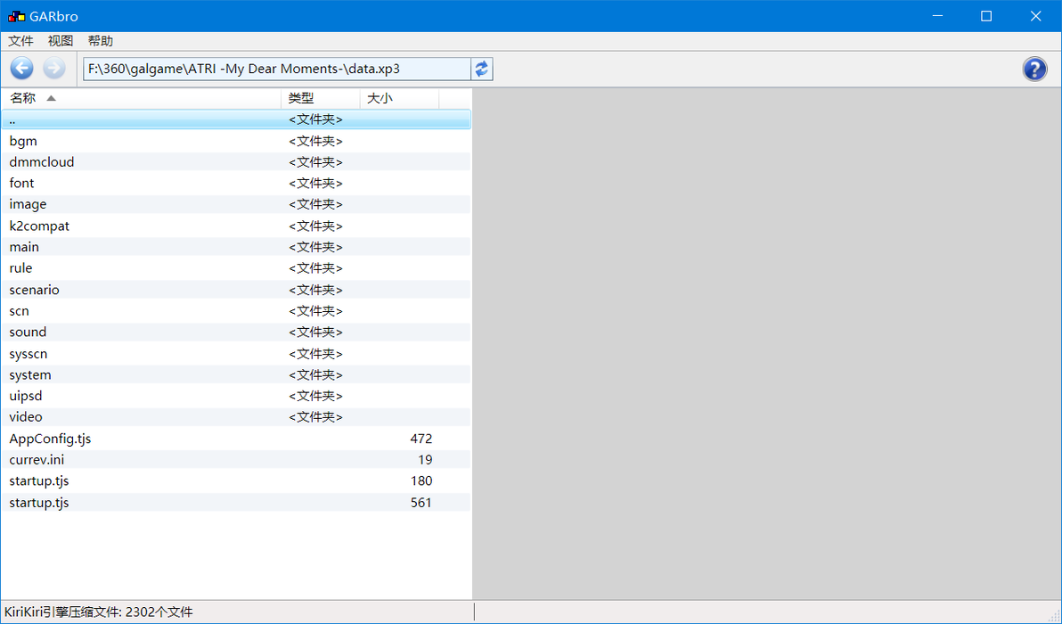Select the AppConfig.tjs file
The height and width of the screenshot is (624, 1062).
click(236, 439)
